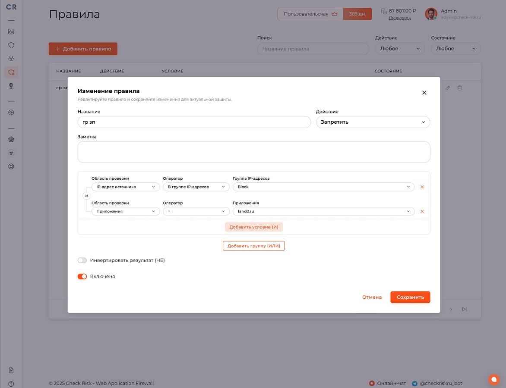The image size is (506, 388).
Task: Click the НАЗВАНИЕ column header
Action: 68,71
